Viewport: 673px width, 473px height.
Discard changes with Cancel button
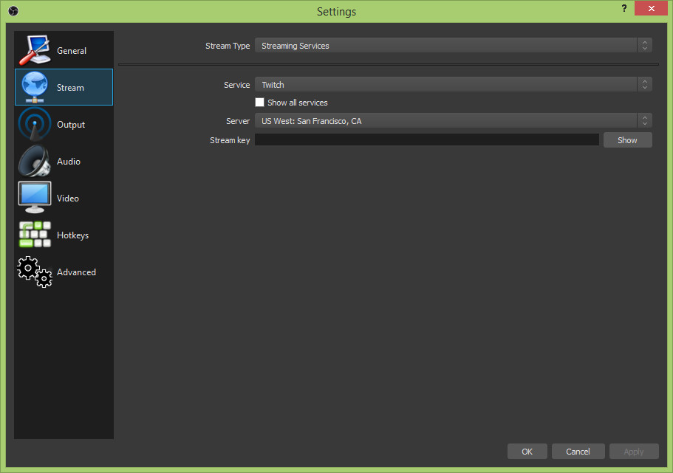(x=578, y=451)
